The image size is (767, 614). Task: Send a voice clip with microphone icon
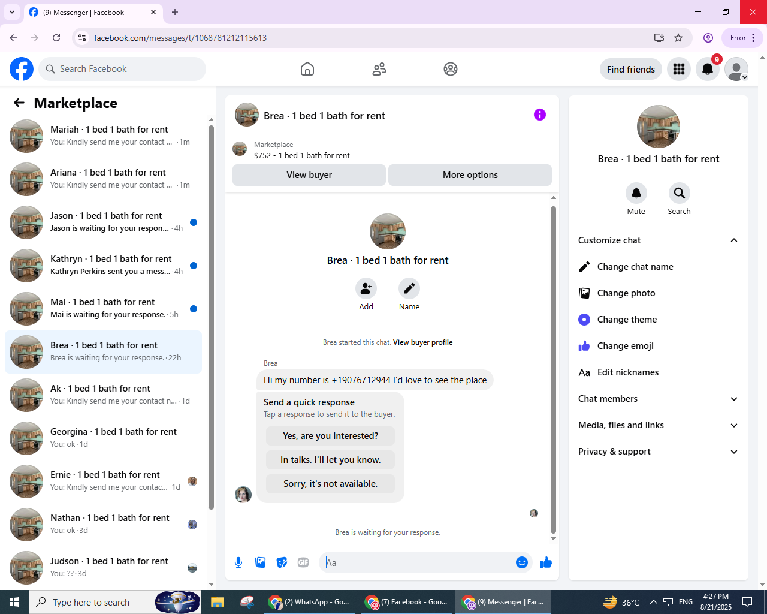pos(238,562)
